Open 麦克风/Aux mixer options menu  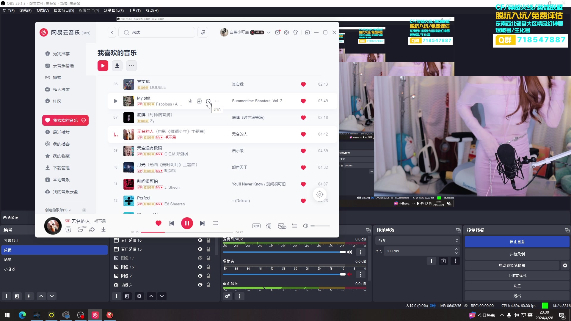361,252
